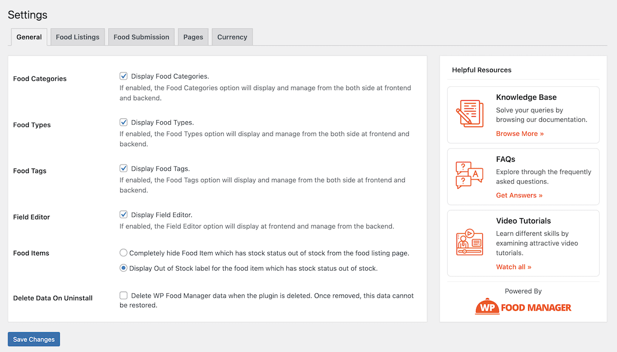This screenshot has width=617, height=352.
Task: Click the Video Tutorials presenter icon
Action: click(470, 242)
